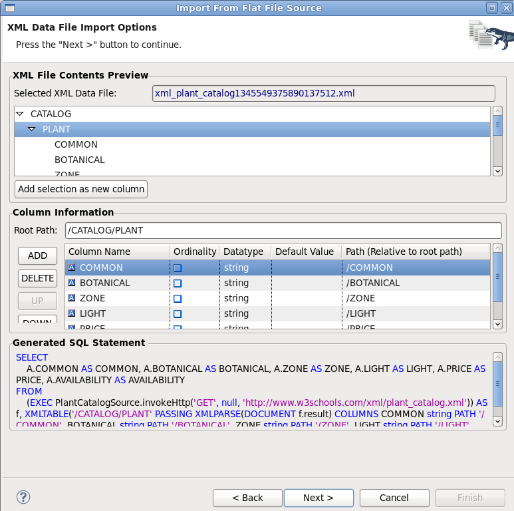This screenshot has width=514, height=511.
Task: Click down arrow of SQL statement scrollbar
Action: tap(497, 421)
